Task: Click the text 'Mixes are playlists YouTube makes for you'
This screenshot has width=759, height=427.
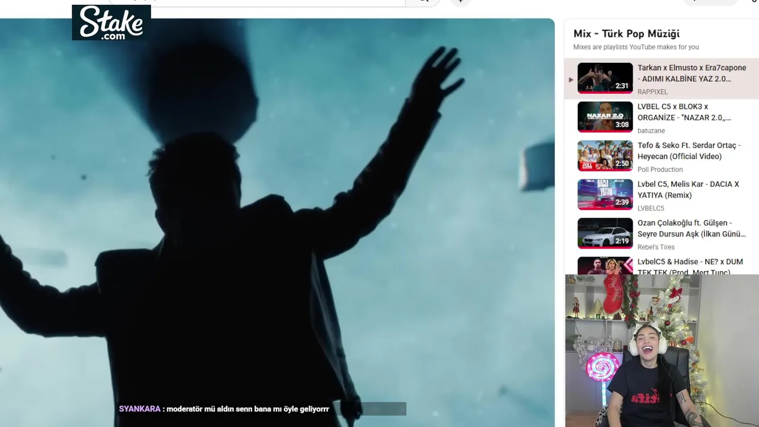Action: [x=636, y=47]
